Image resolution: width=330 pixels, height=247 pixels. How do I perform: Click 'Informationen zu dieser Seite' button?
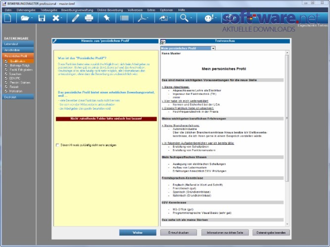tap(225, 233)
